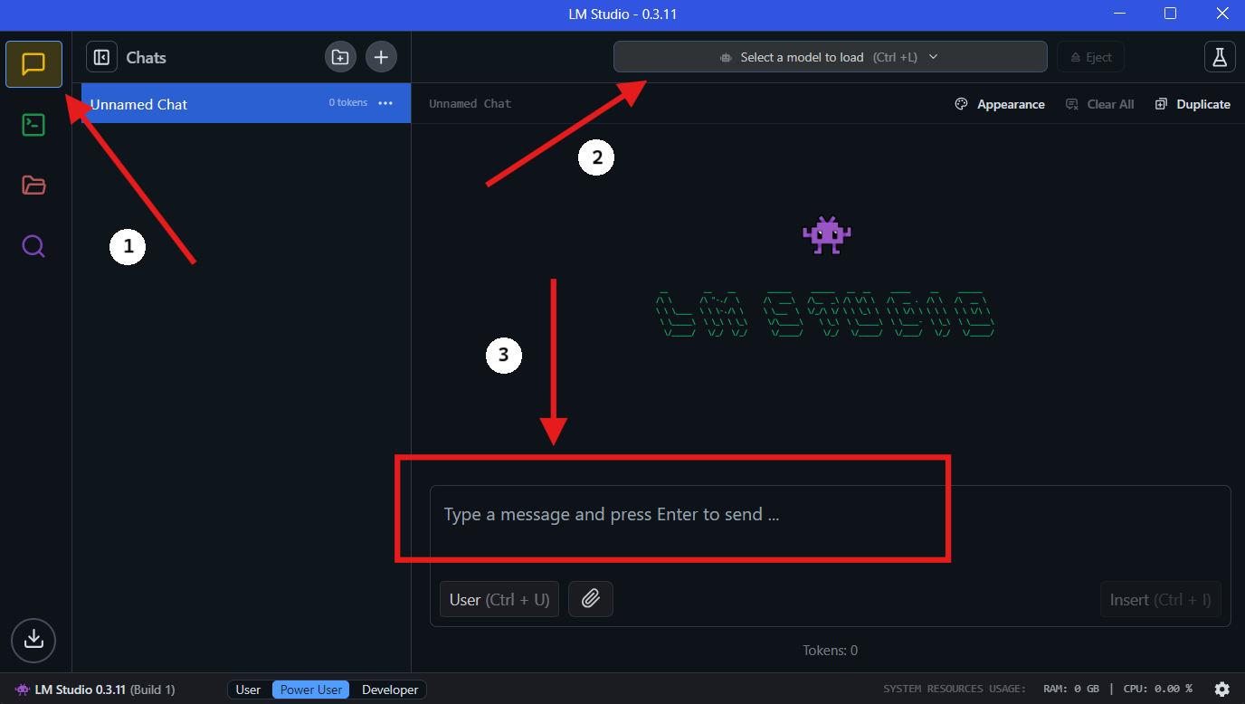Click the Insert (Ctrl + I) button
This screenshot has width=1245, height=704.
click(1161, 599)
